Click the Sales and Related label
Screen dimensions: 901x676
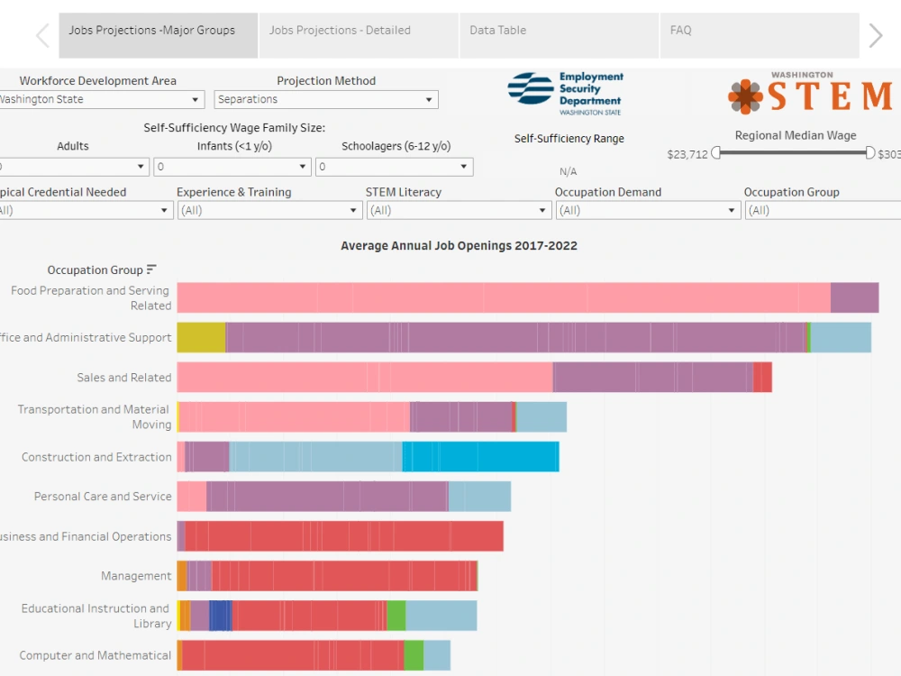click(124, 377)
